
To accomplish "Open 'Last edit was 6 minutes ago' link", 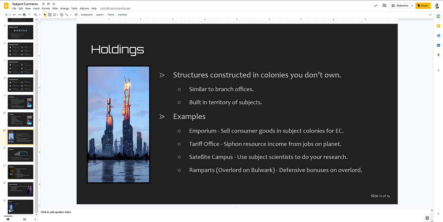I will pos(115,8).
